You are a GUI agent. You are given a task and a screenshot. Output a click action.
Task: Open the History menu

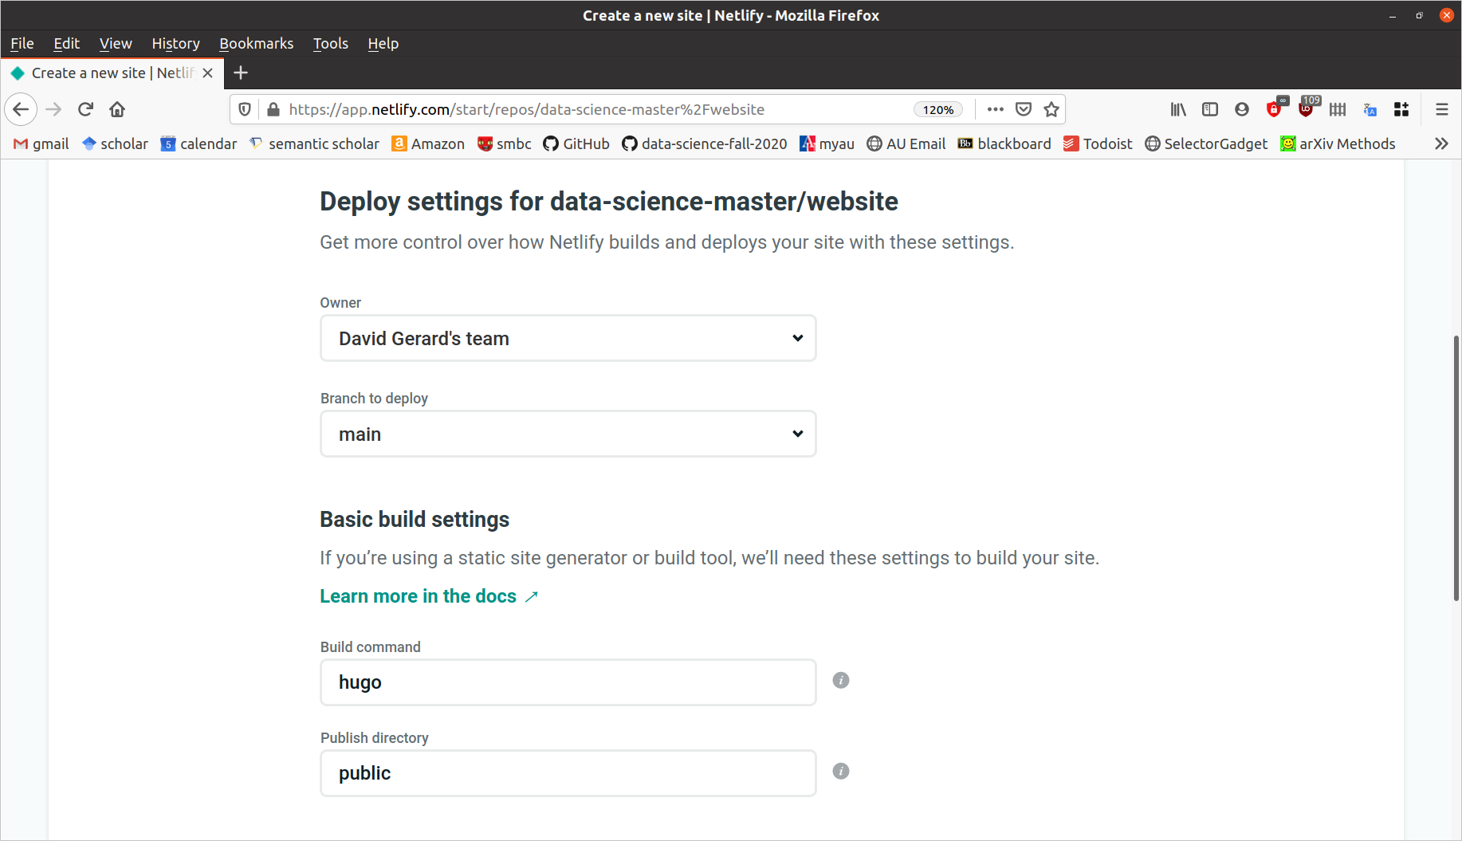[x=175, y=43]
